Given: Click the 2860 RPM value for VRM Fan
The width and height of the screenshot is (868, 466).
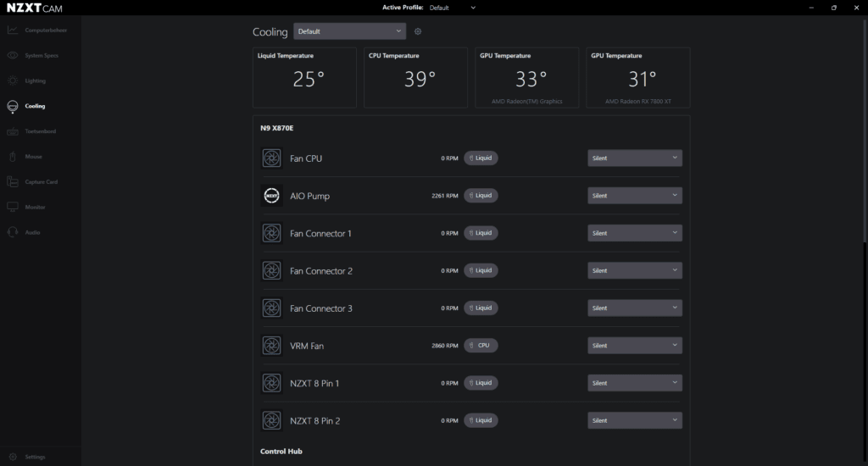Looking at the screenshot, I should (445, 346).
